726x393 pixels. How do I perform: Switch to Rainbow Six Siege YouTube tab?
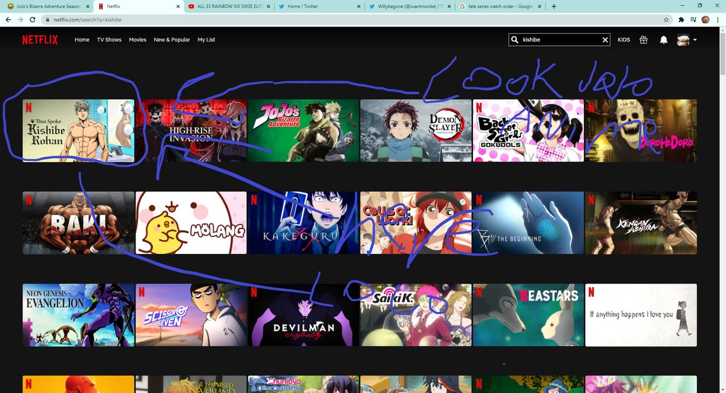(229, 6)
